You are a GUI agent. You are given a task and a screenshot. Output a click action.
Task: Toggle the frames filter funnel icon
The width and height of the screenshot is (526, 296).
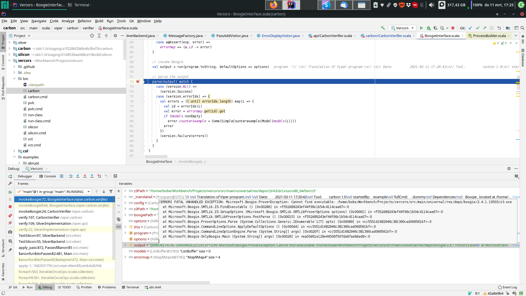[111, 192]
